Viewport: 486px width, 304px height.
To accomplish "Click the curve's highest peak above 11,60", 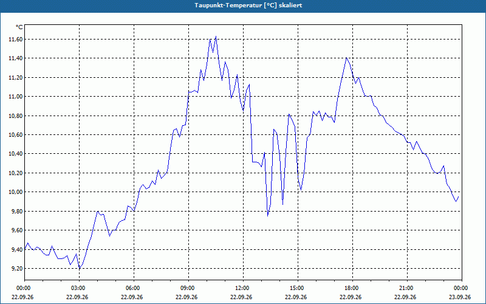I will [216, 36].
